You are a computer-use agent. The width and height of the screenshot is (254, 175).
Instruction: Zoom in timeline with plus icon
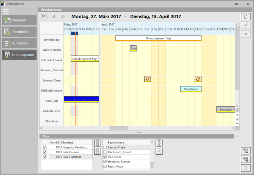(237, 119)
